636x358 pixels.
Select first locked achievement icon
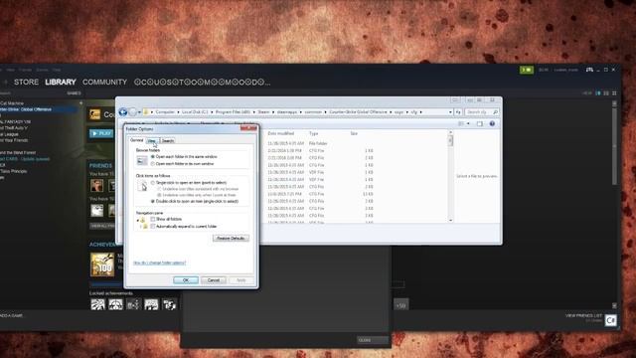(x=97, y=304)
